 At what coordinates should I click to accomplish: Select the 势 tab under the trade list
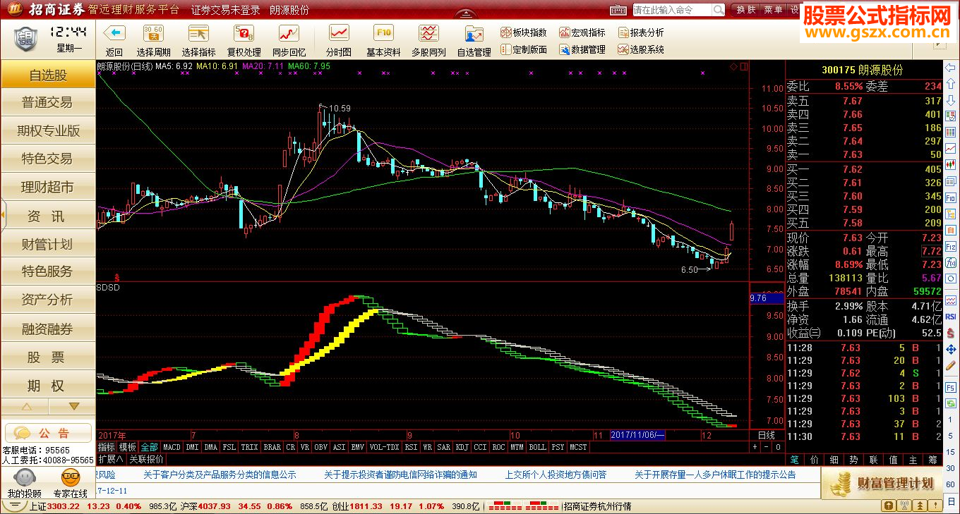(854, 459)
